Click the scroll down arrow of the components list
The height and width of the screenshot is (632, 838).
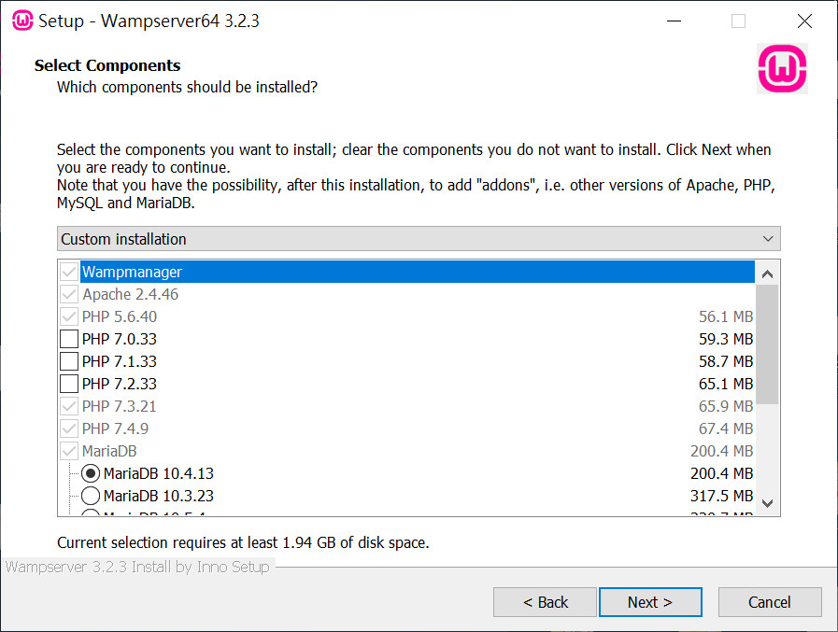pyautogui.click(x=767, y=503)
